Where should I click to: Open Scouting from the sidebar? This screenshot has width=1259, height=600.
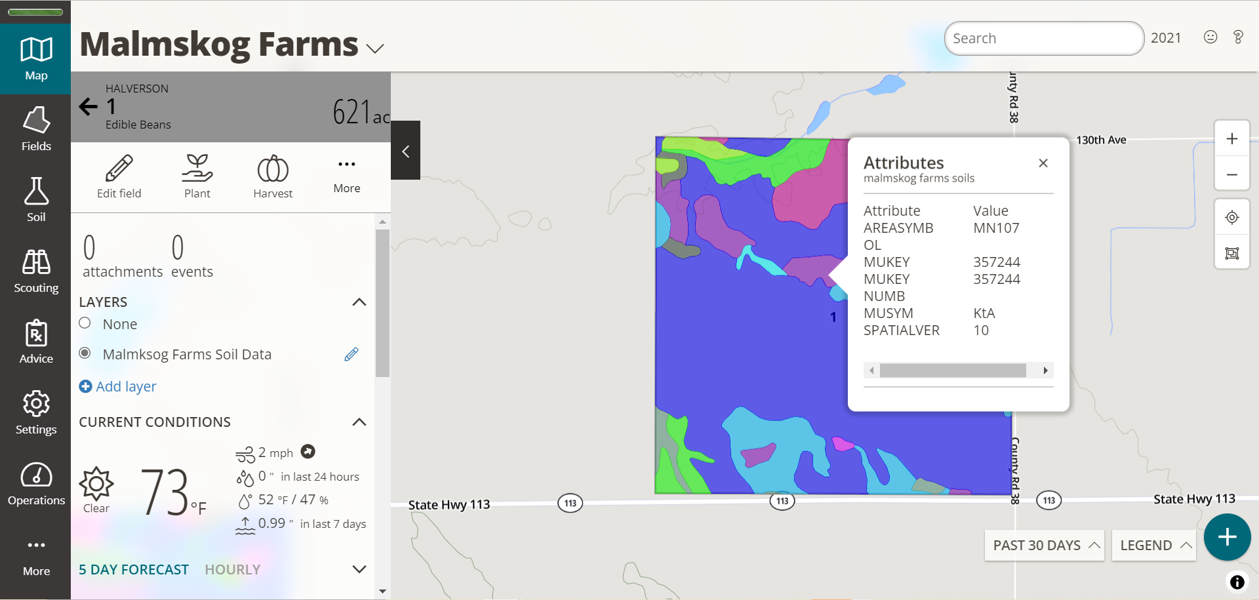coord(35,270)
